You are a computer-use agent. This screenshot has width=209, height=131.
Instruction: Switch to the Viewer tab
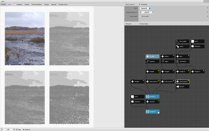tap(3, 5)
